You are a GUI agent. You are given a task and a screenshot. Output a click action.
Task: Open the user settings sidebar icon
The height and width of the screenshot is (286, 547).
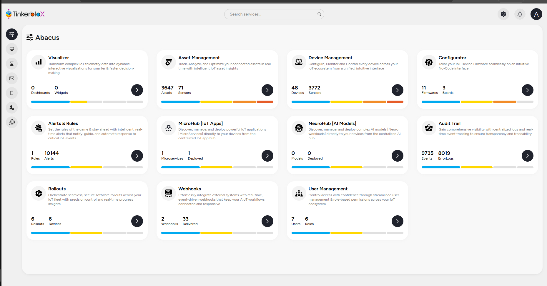(x=12, y=108)
